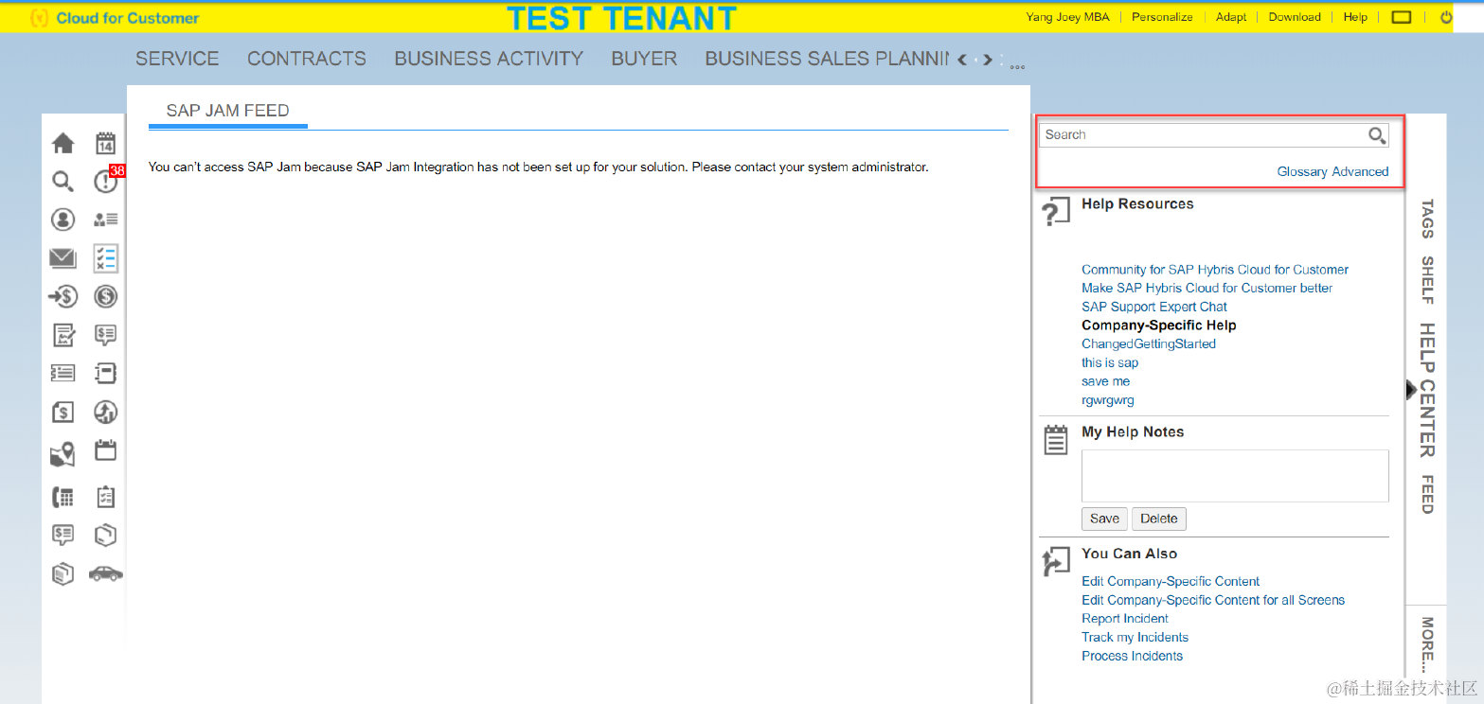Open the telephone keypad icon

63,497
